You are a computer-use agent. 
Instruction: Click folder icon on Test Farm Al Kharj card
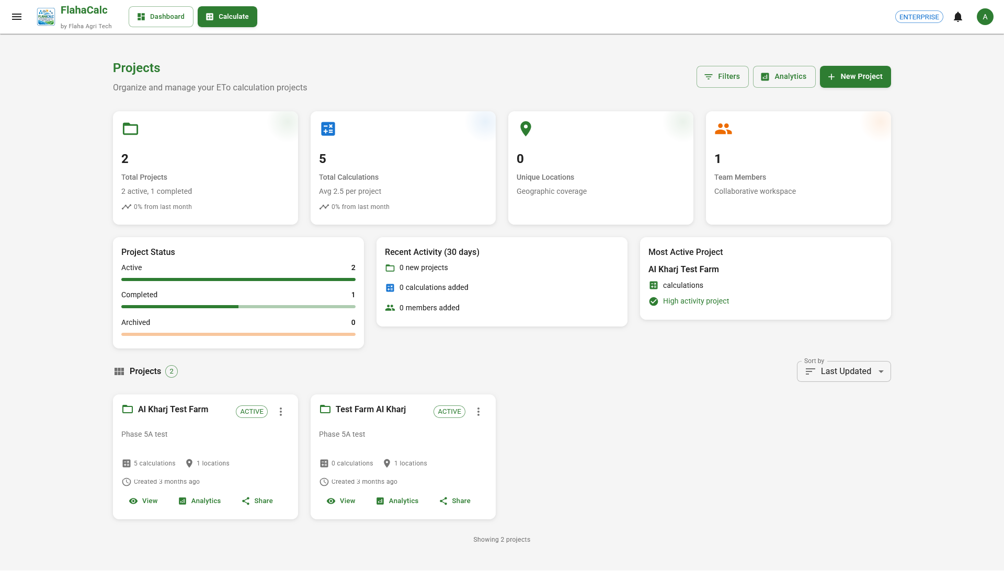pos(325,409)
